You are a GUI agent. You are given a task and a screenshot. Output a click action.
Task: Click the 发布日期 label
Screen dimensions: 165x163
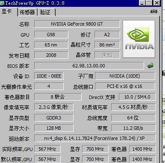pyautogui.click(x=19, y=55)
